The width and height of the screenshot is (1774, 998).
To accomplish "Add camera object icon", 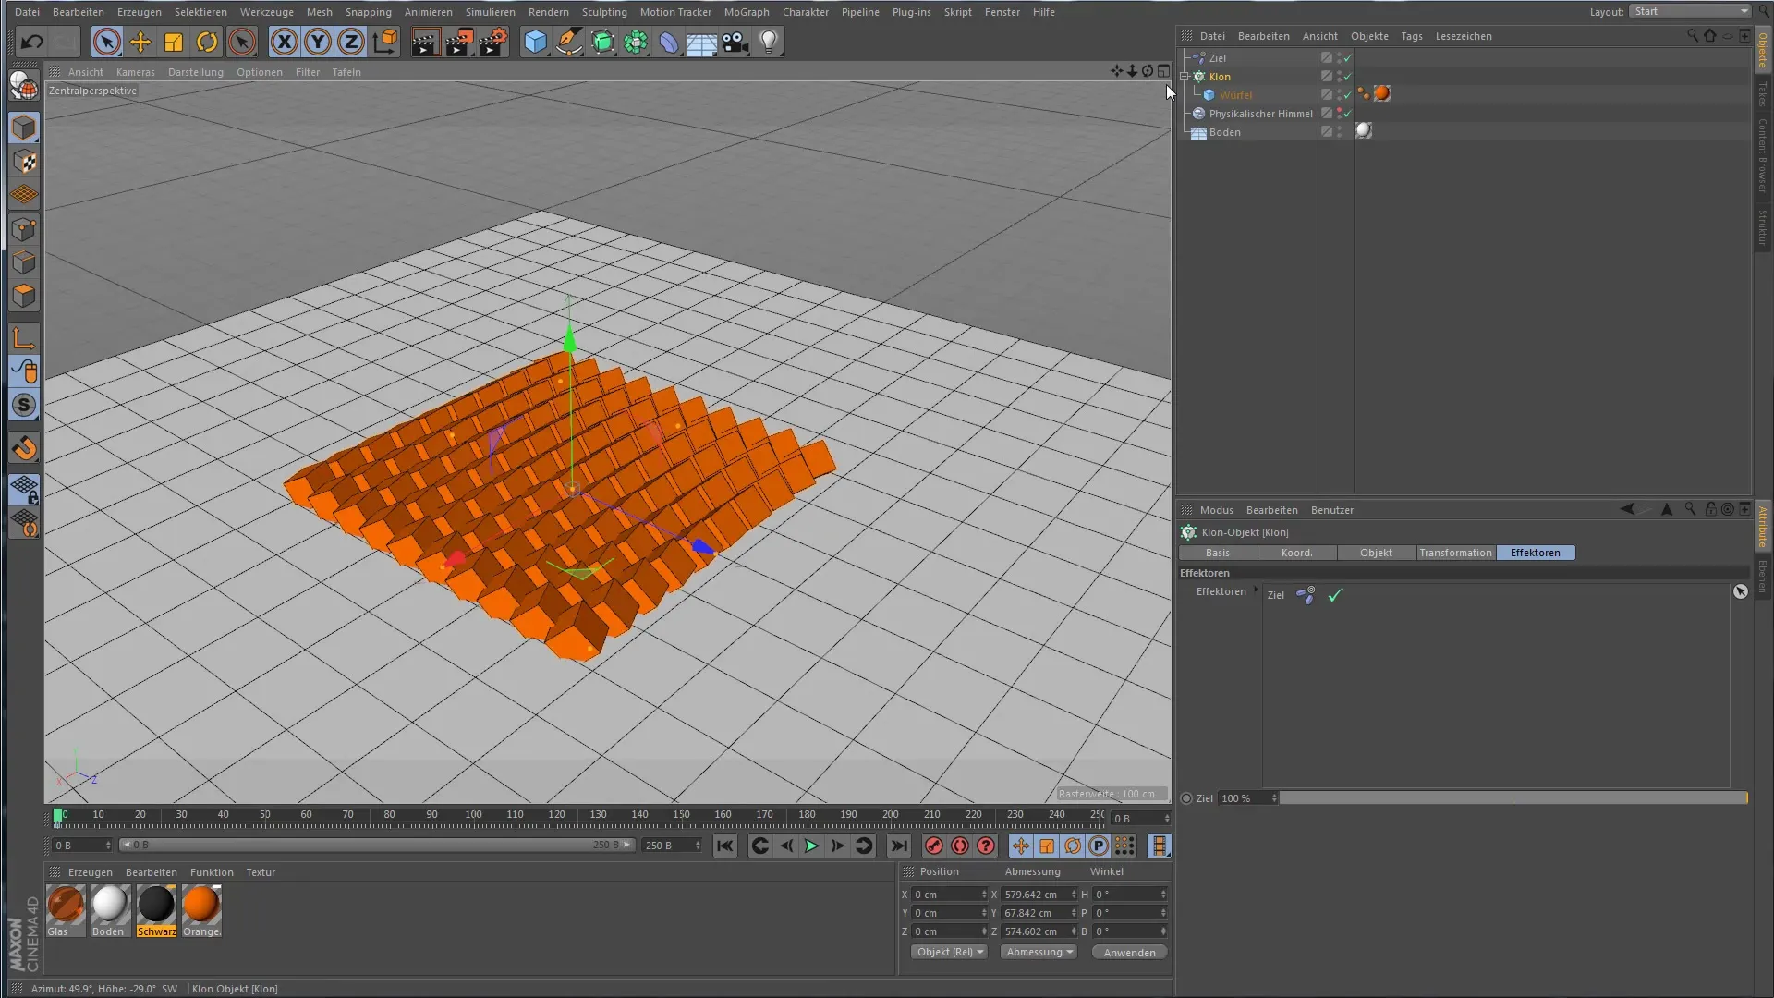I will (735, 42).
